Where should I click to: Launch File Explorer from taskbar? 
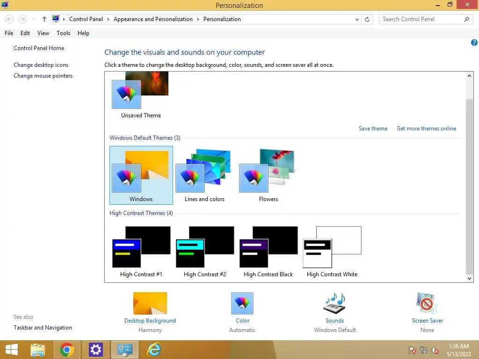pos(38,350)
